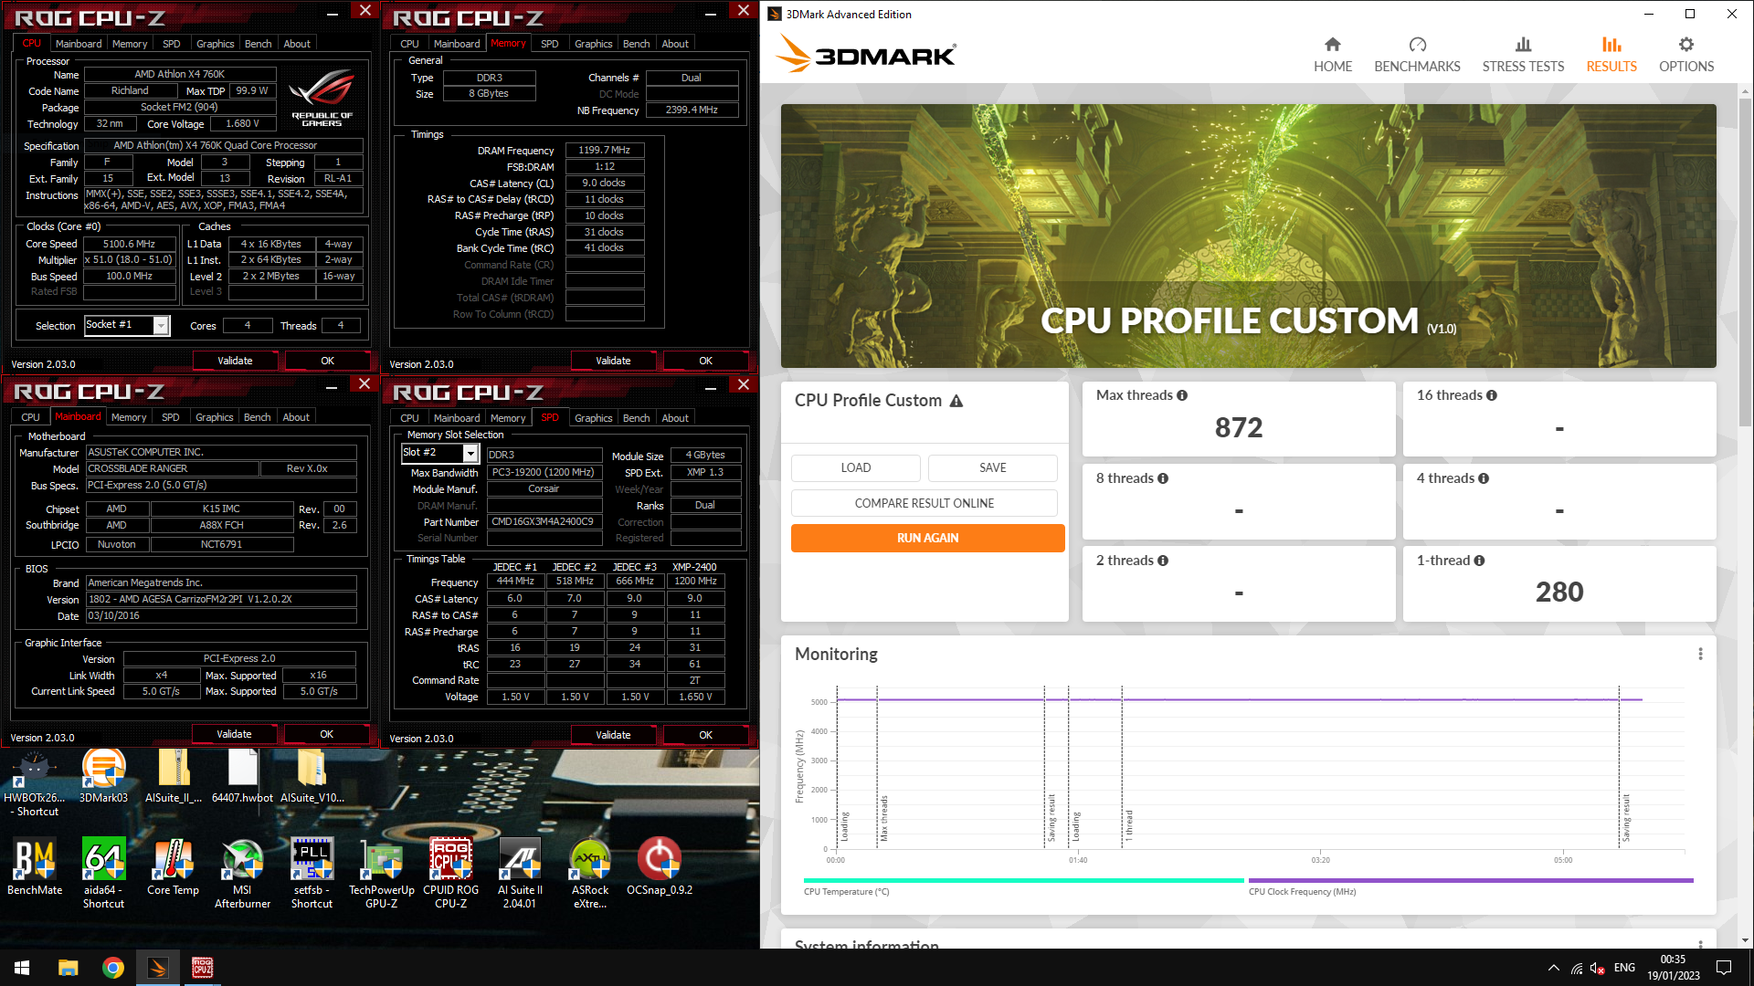Screen dimensions: 1754x986
Task: Open CPUID ROG CPU-Z desktop icon
Action: click(x=450, y=872)
